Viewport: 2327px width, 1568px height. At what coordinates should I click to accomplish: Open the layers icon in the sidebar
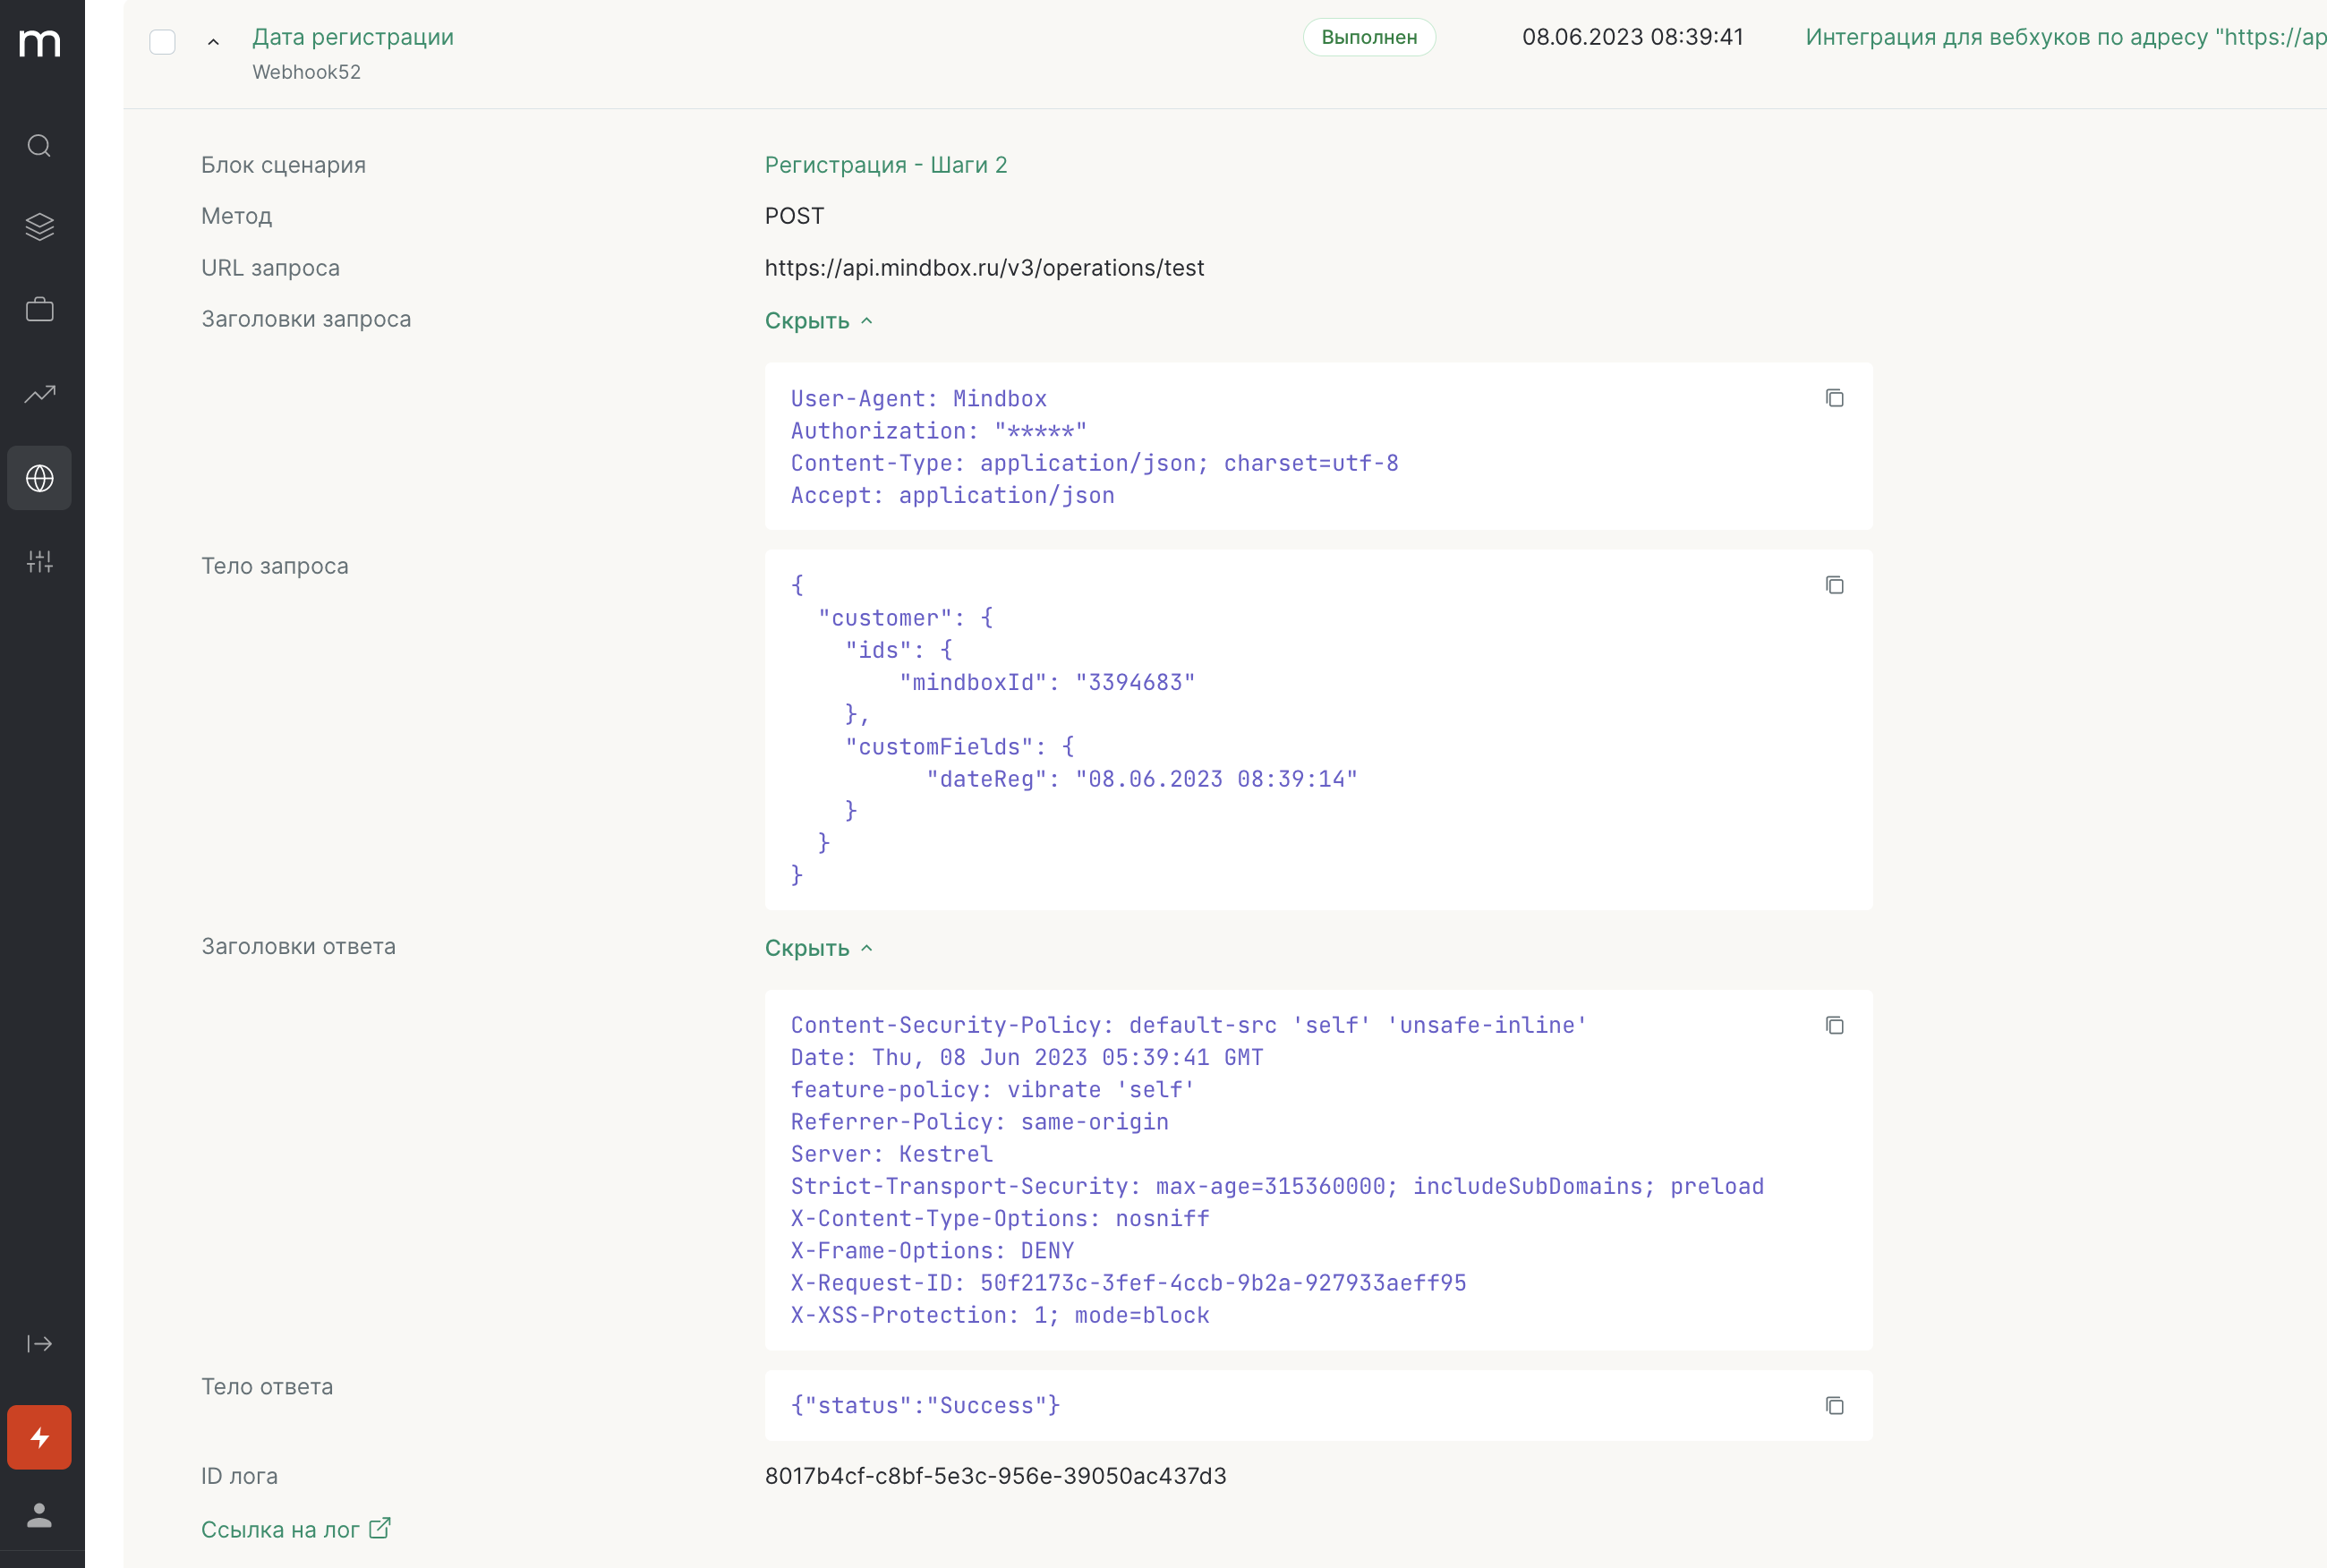pos(40,227)
